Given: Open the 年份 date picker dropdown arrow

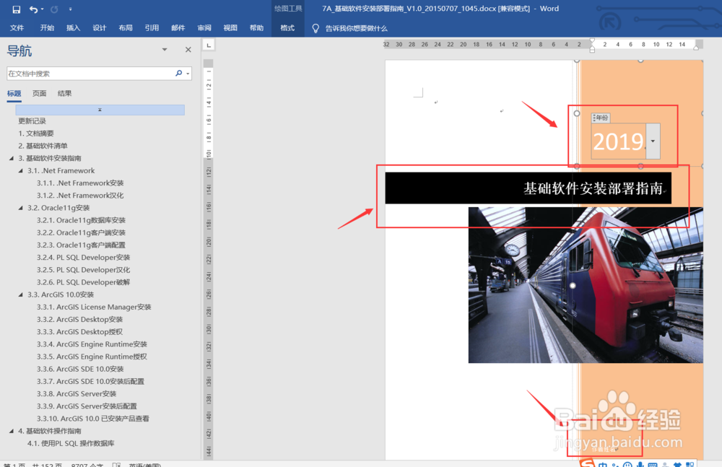Looking at the screenshot, I should [x=653, y=141].
